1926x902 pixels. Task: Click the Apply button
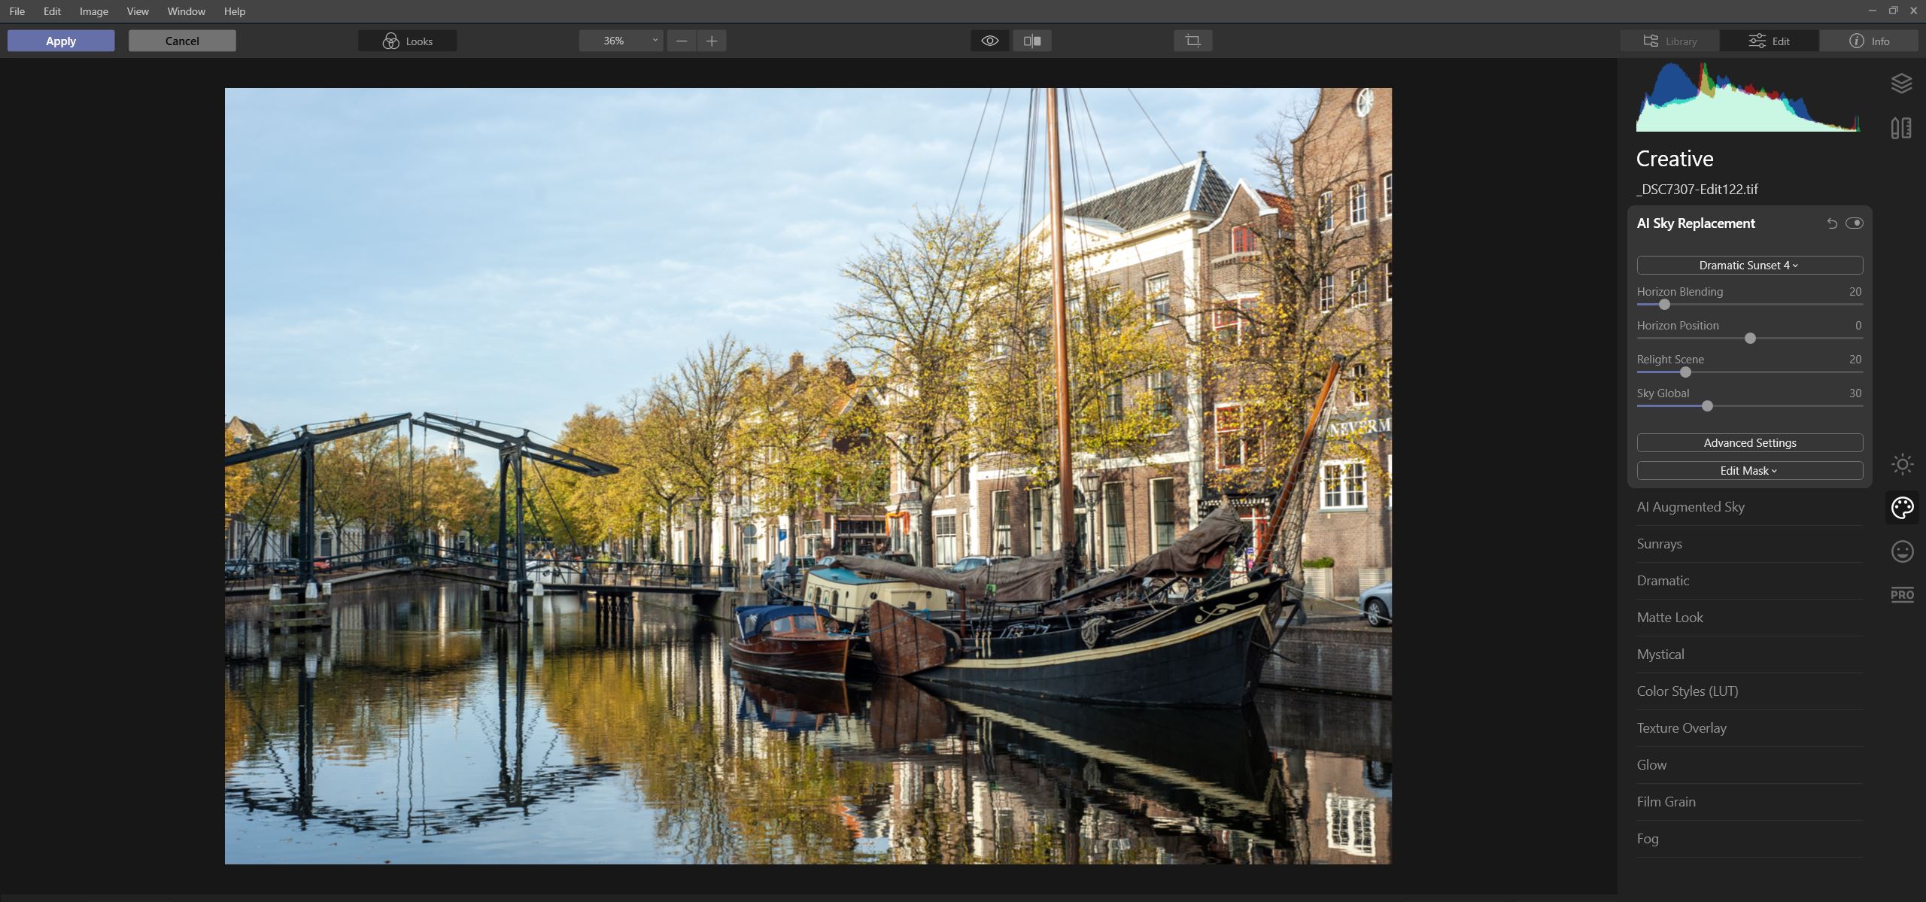(x=60, y=41)
